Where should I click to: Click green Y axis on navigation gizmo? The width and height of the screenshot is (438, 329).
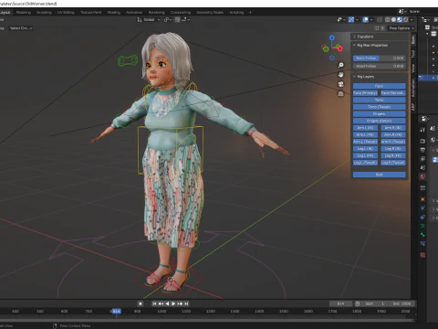(x=326, y=48)
